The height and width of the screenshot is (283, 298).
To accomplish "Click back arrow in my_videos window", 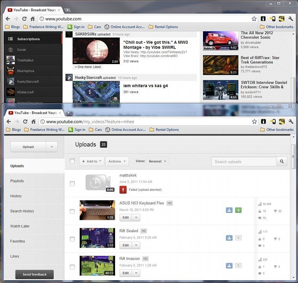I will [x=9, y=122].
